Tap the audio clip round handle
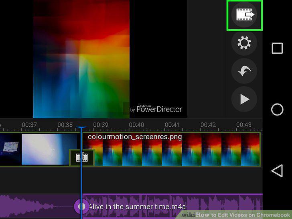 81,206
